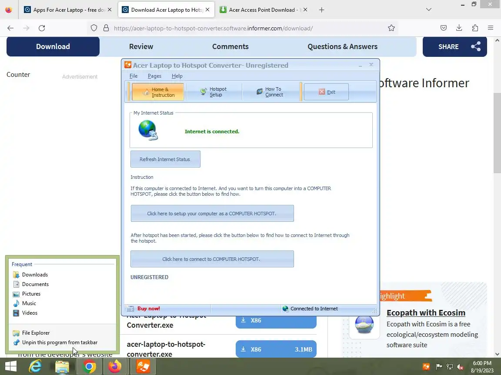Click the SHARE button
This screenshot has width=501, height=375.
tap(454, 46)
